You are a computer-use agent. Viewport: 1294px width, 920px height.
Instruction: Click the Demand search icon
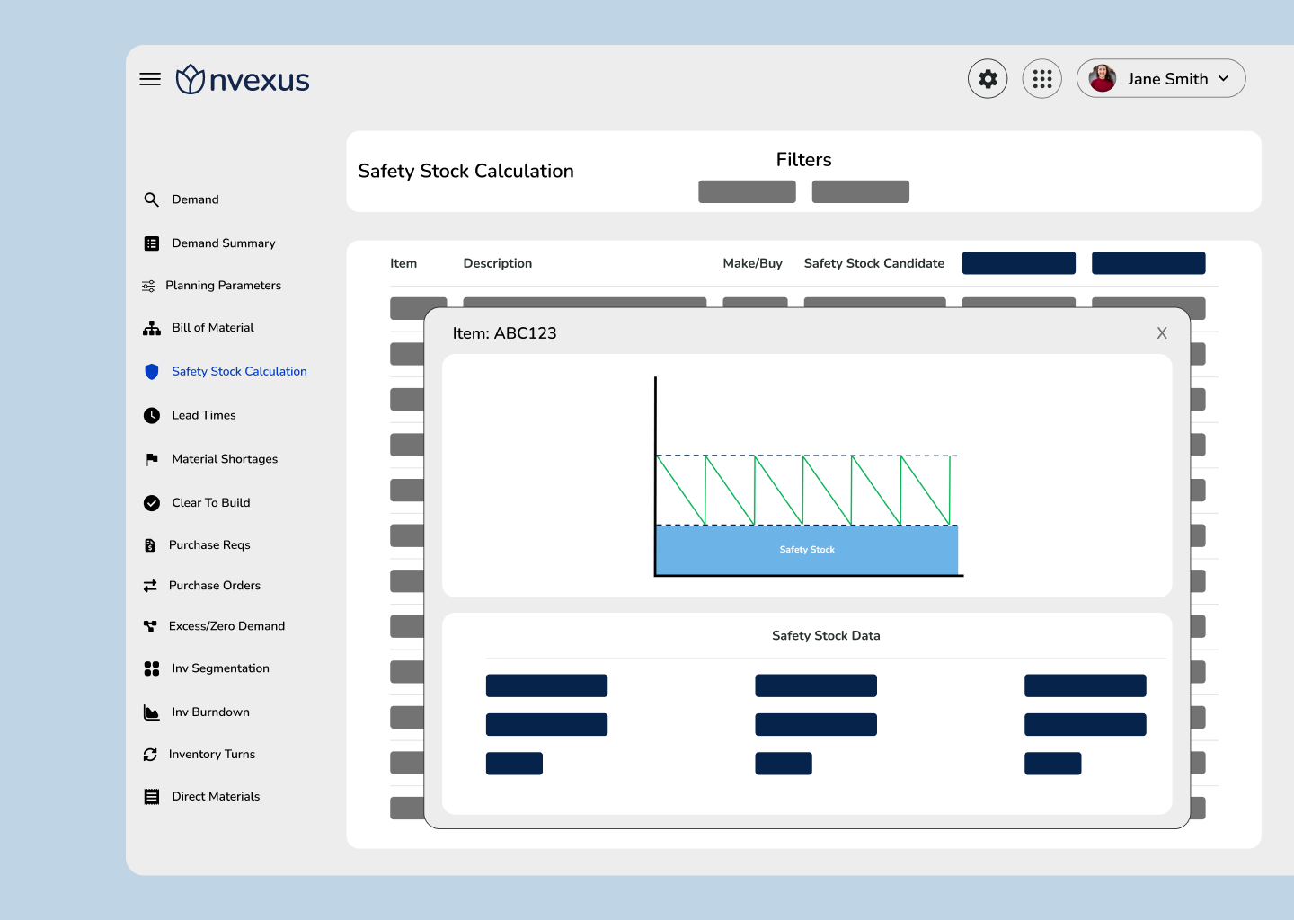click(x=152, y=199)
